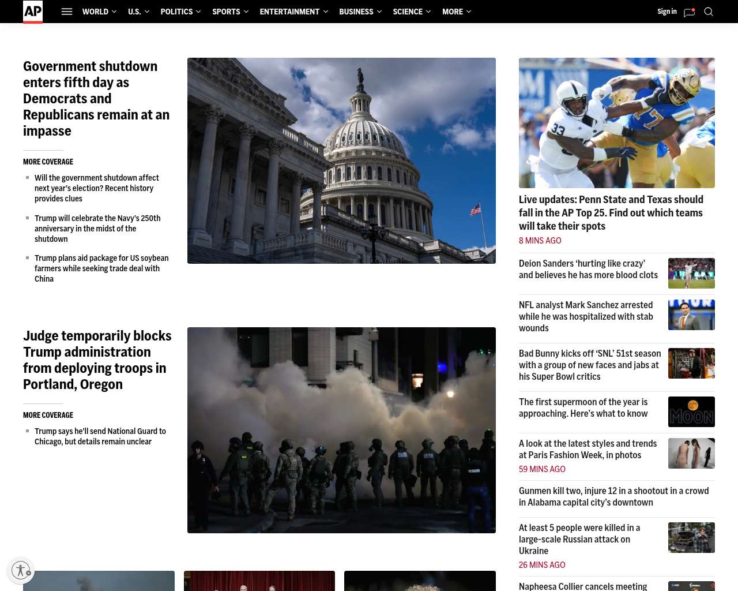738x591 pixels.
Task: Open the U.S. section
Action: point(134,12)
